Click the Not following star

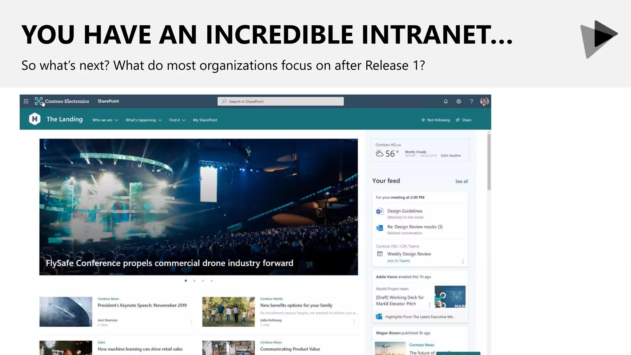click(423, 120)
